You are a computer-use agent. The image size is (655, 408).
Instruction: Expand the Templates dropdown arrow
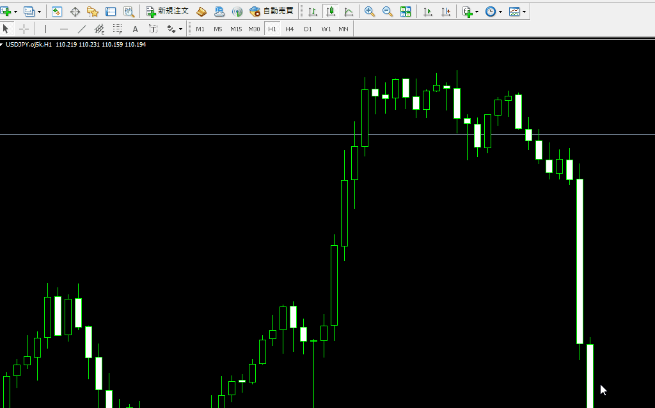tap(525, 11)
